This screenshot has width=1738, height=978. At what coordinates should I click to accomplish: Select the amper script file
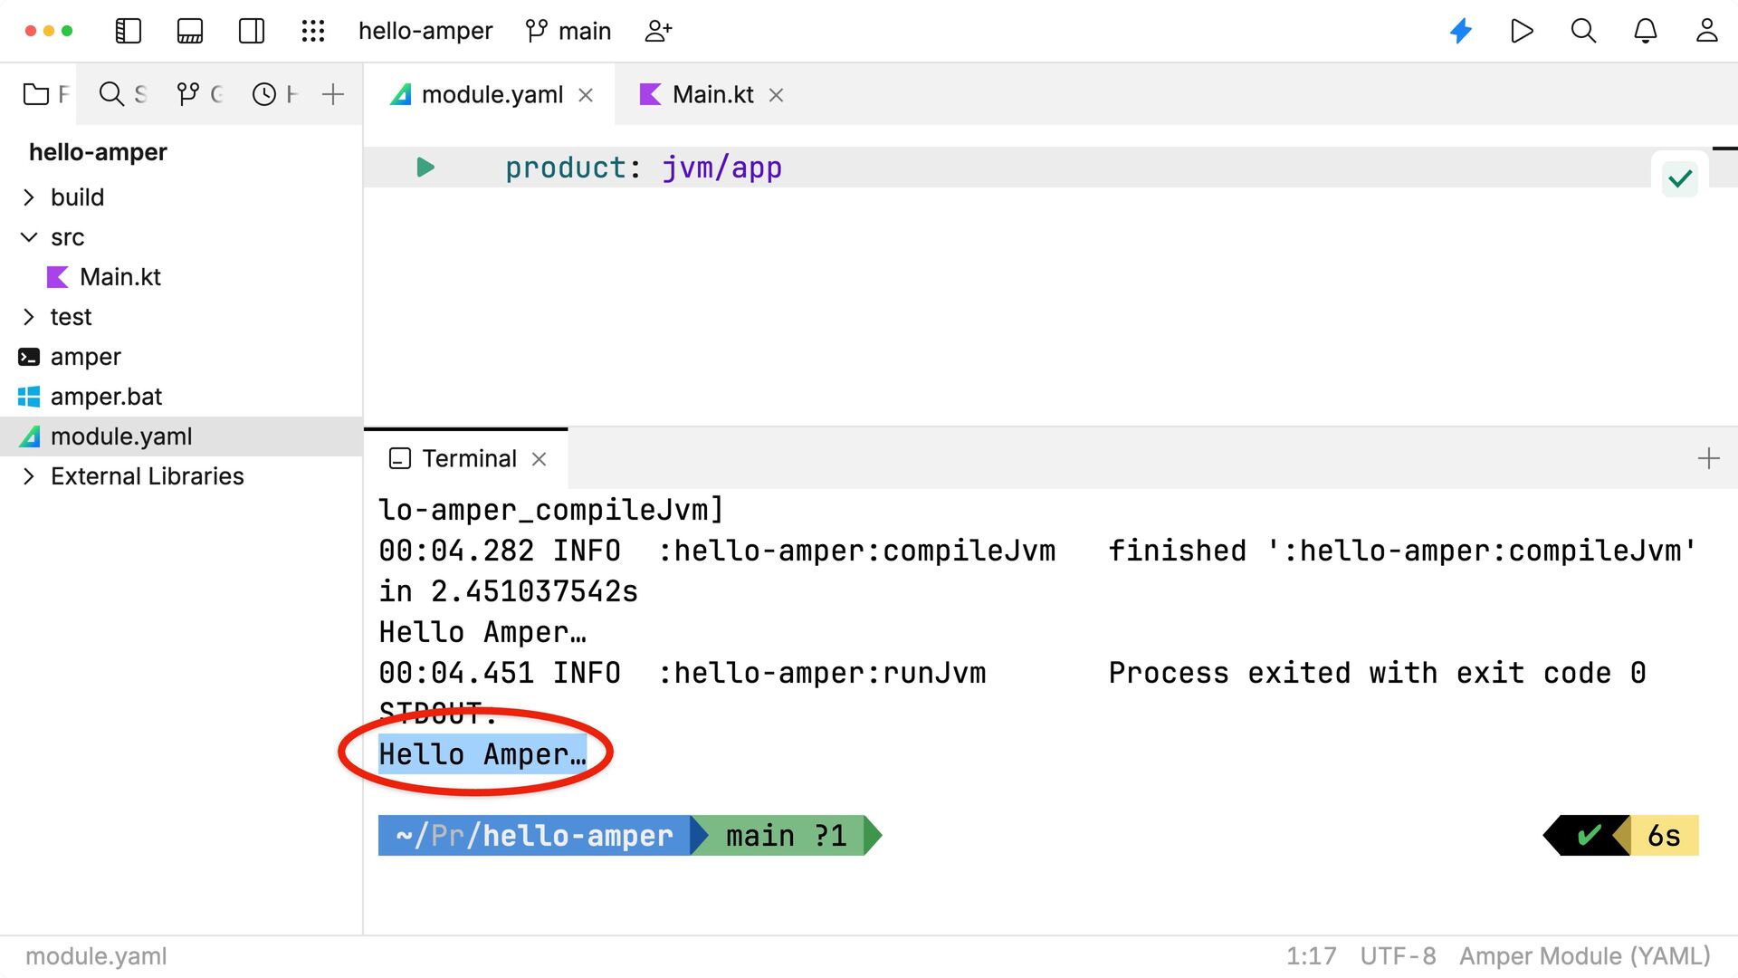86,357
